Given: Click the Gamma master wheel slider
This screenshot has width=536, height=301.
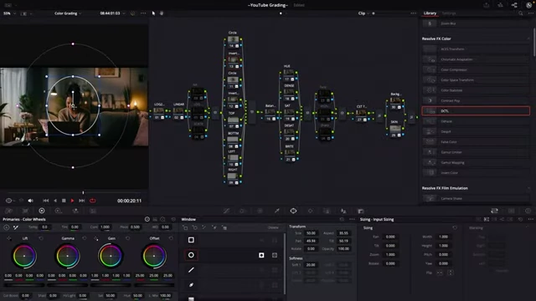Looking at the screenshot, I should coord(67,284).
